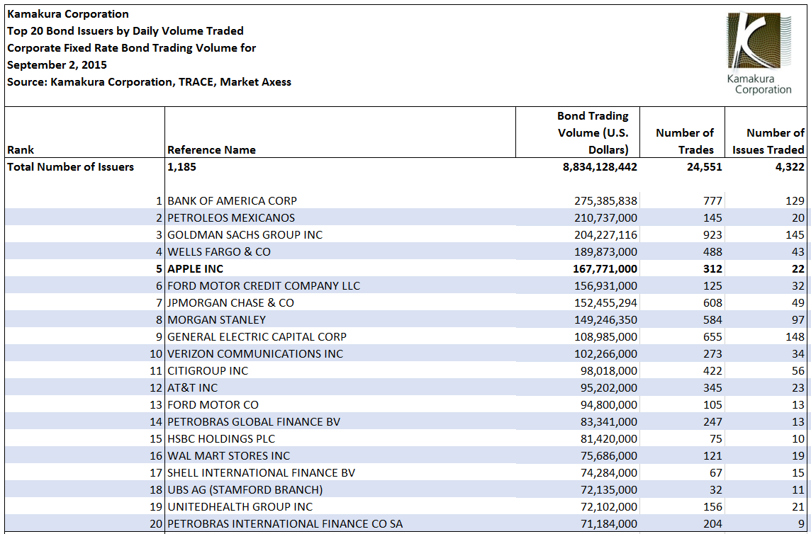
Task: Select UBS AG trade count 32
Action: (x=715, y=489)
